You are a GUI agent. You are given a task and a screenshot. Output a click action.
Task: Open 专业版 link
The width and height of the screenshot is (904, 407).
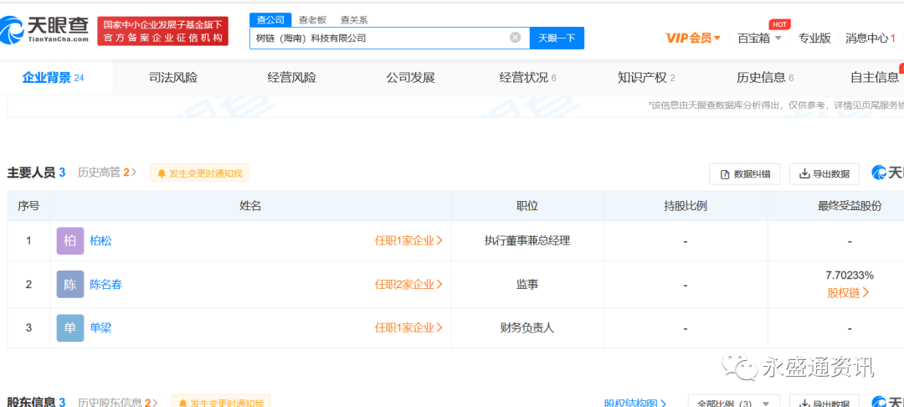[x=814, y=38]
